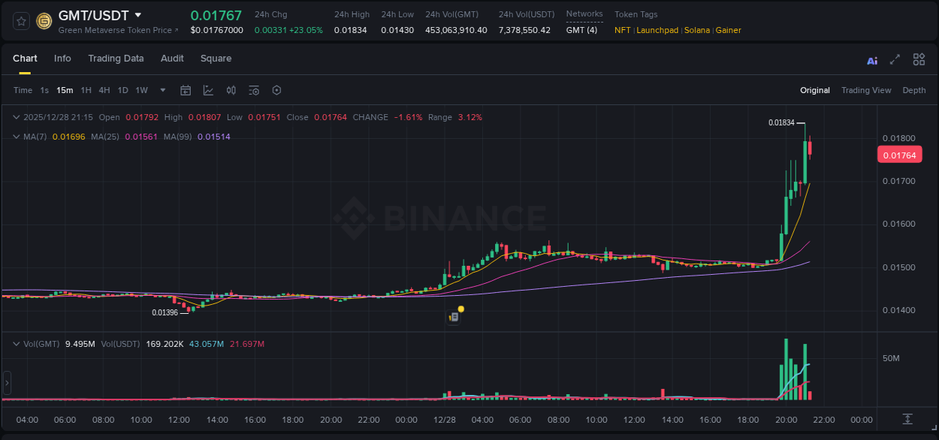939x440 pixels.
Task: Switch to the Trading Data tab
Action: click(x=116, y=59)
